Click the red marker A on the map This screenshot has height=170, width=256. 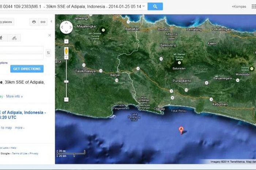181,130
